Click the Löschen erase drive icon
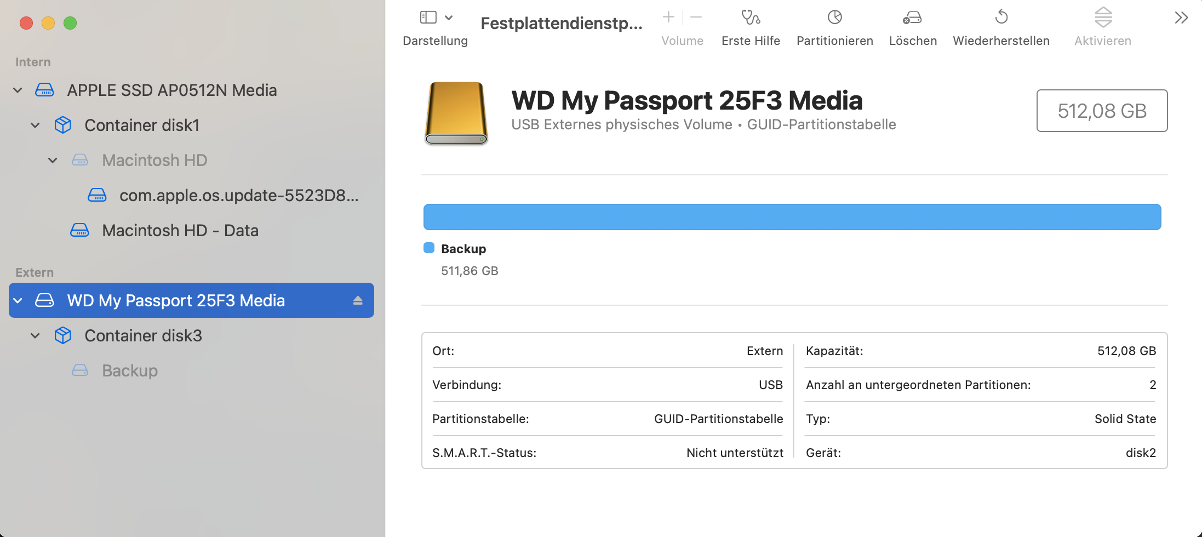This screenshot has height=537, width=1202. (x=912, y=18)
